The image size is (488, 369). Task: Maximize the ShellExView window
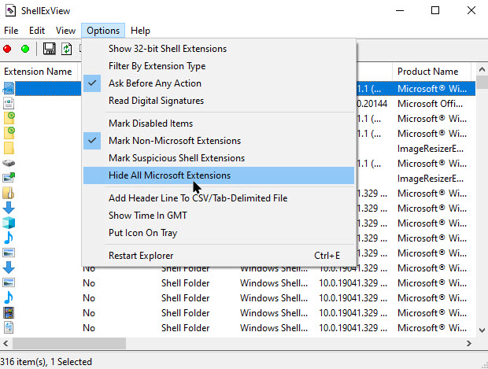tap(435, 10)
